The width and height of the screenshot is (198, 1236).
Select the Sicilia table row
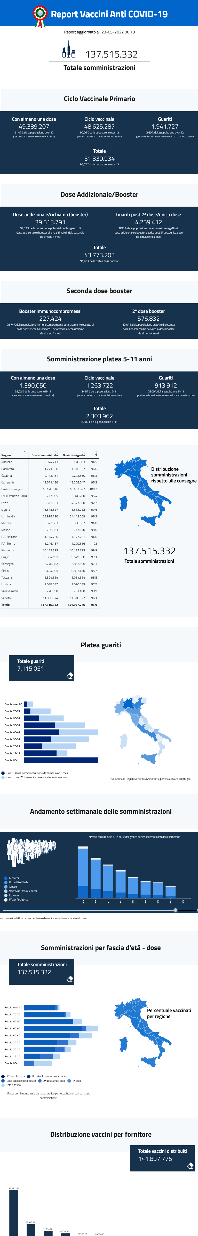49,571
